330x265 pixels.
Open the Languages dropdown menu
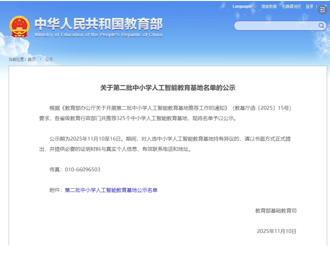pyautogui.click(x=242, y=7)
